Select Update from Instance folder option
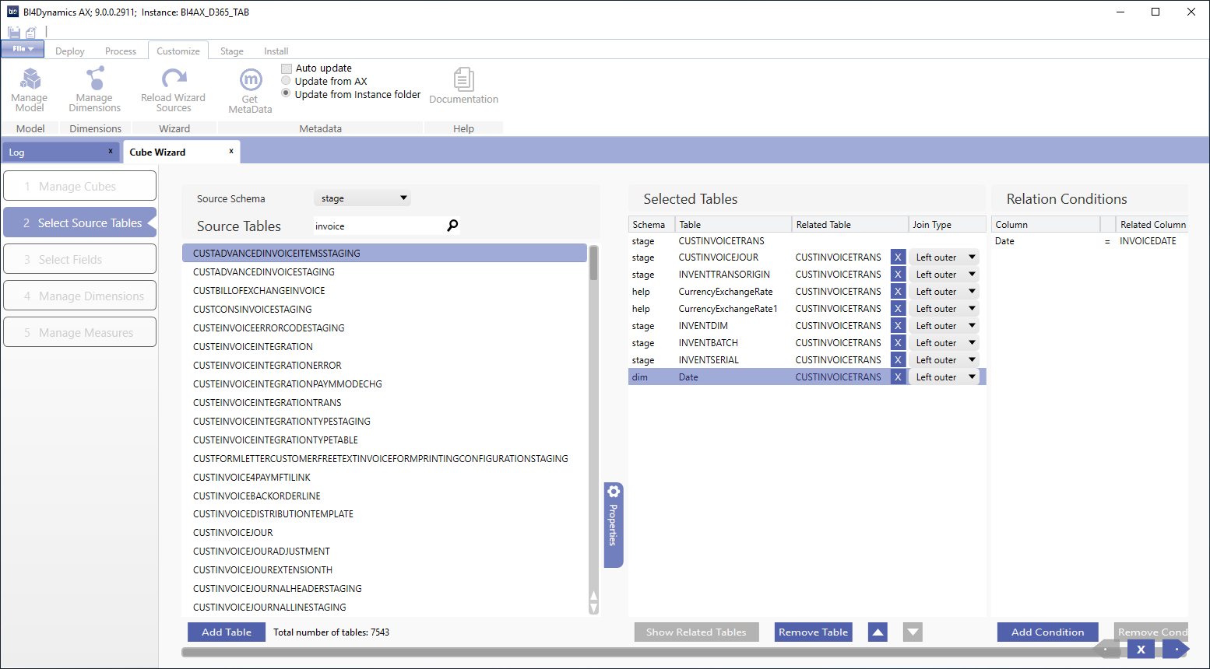The height and width of the screenshot is (669, 1210). click(x=286, y=94)
